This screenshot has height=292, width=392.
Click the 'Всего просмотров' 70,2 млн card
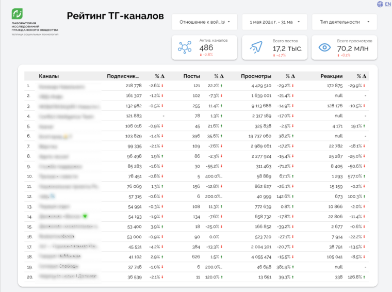click(344, 47)
